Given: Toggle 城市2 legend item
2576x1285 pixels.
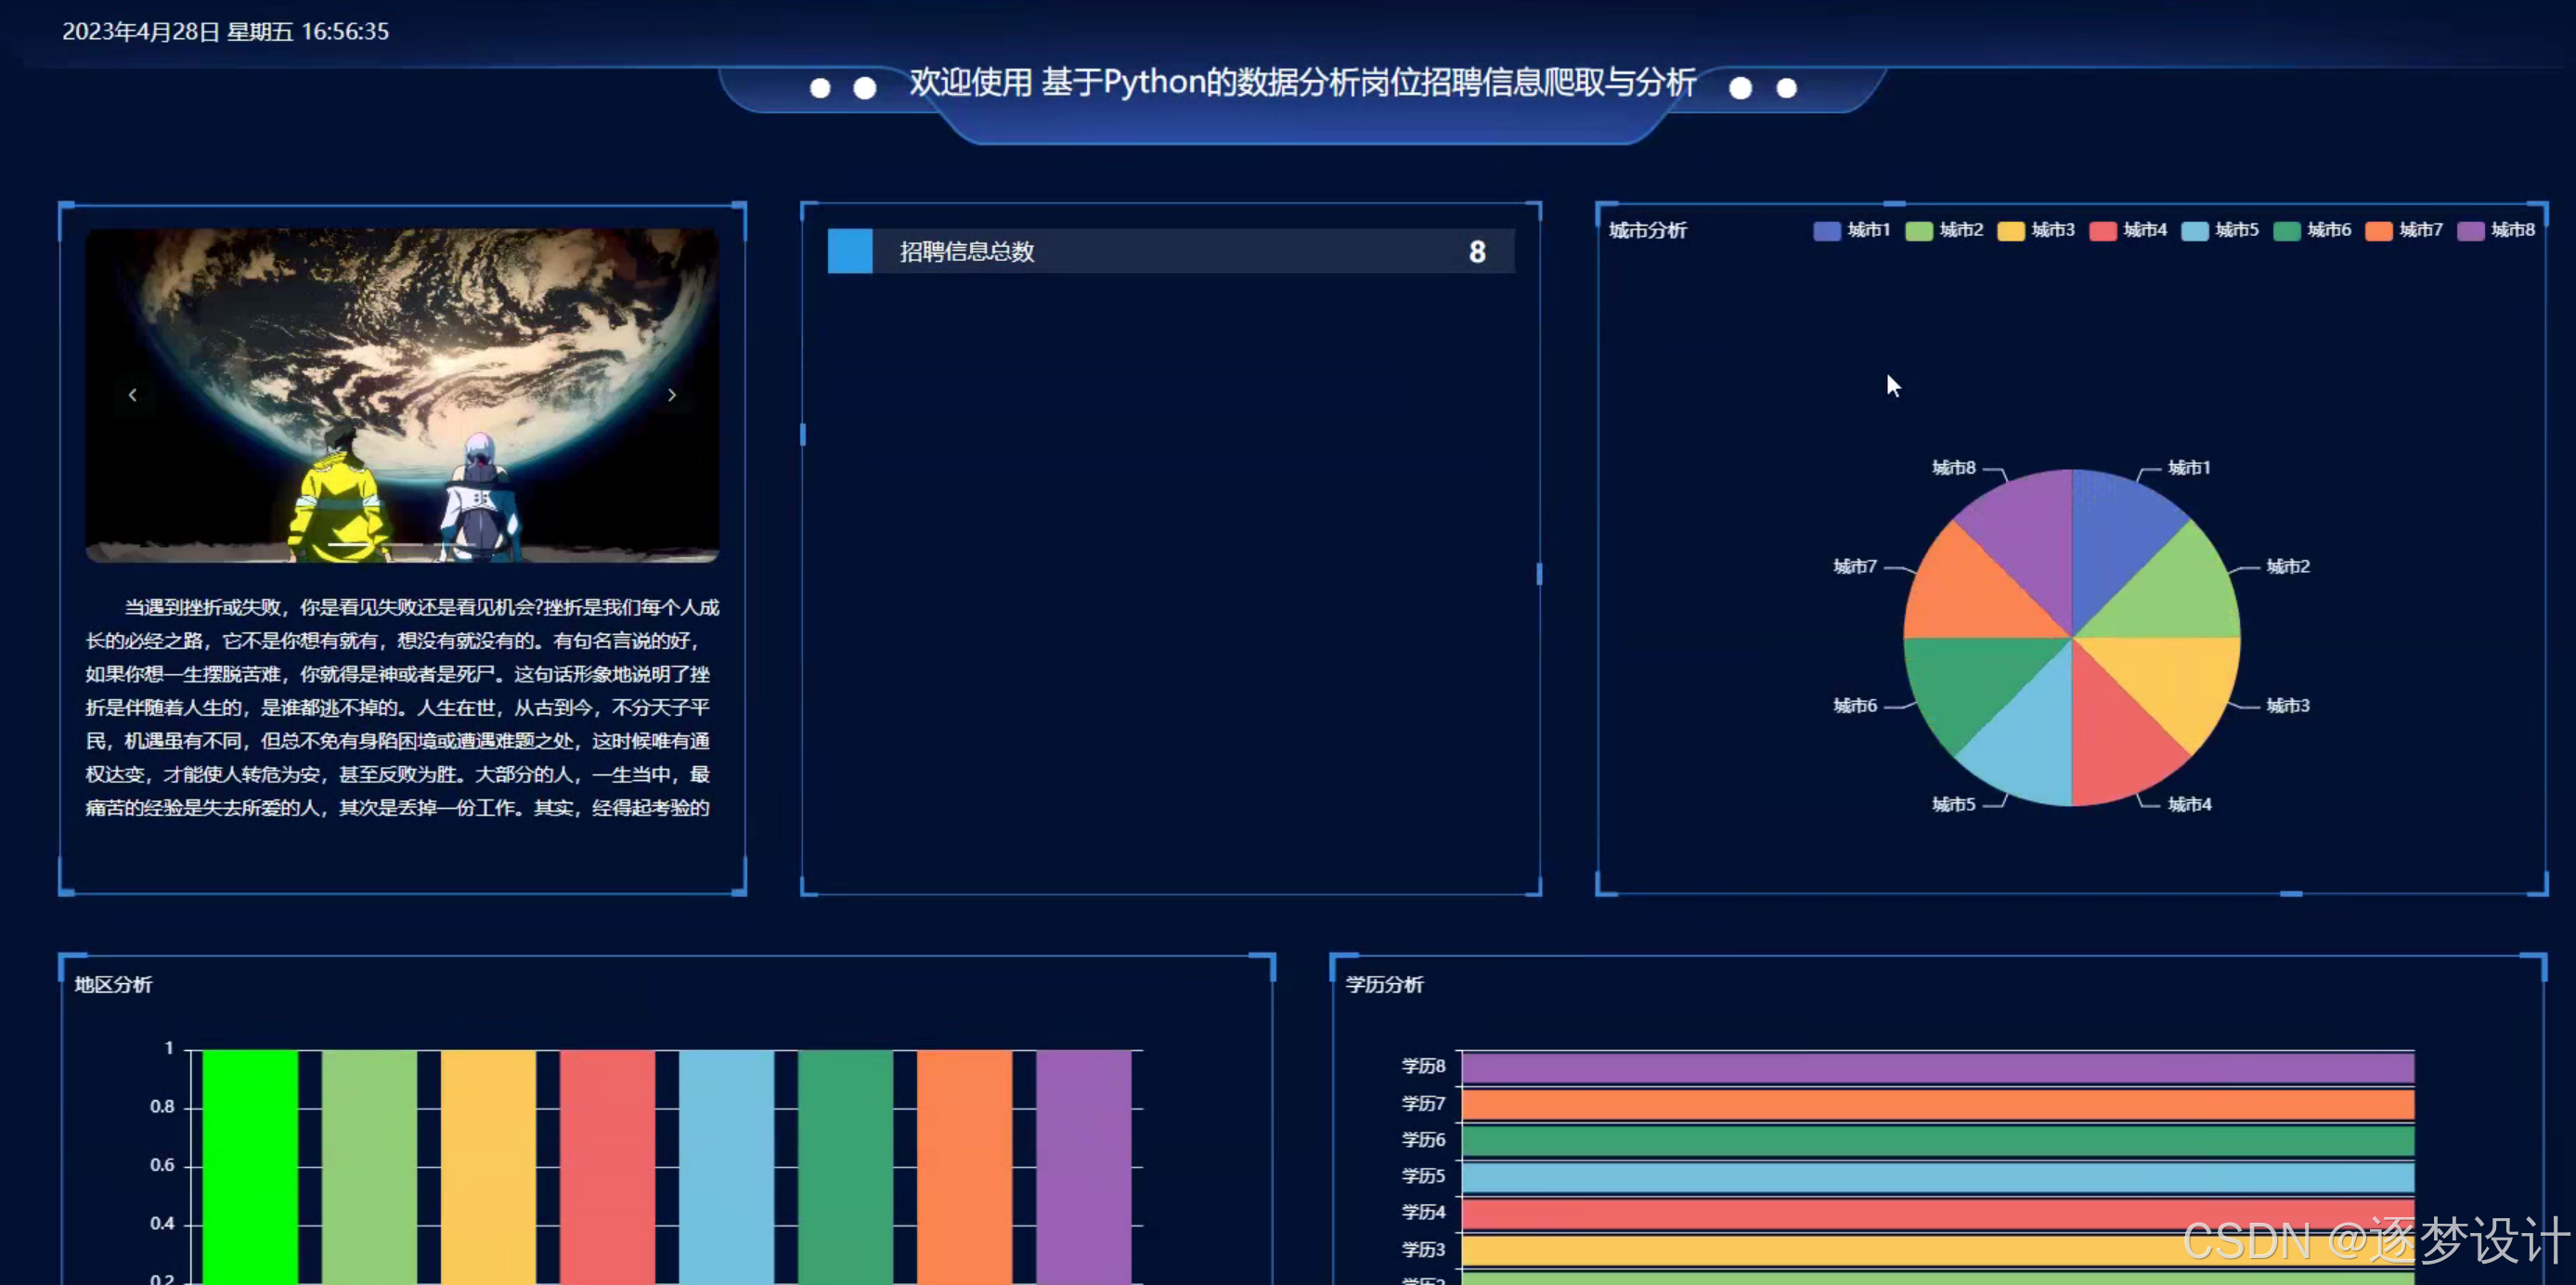Looking at the screenshot, I should click(x=1944, y=231).
